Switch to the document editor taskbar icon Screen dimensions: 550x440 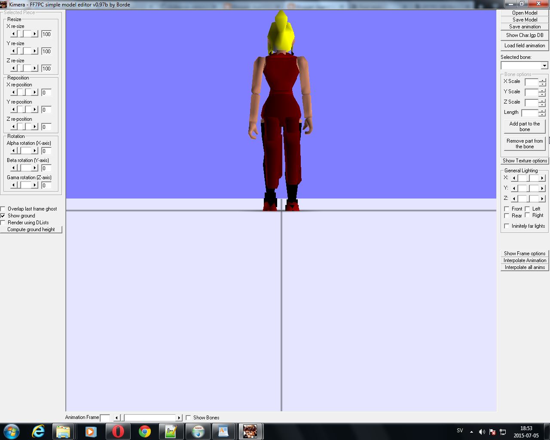pyautogui.click(x=223, y=431)
